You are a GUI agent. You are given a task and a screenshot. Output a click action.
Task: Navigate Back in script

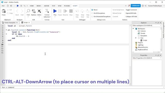click(x=17, y=11)
